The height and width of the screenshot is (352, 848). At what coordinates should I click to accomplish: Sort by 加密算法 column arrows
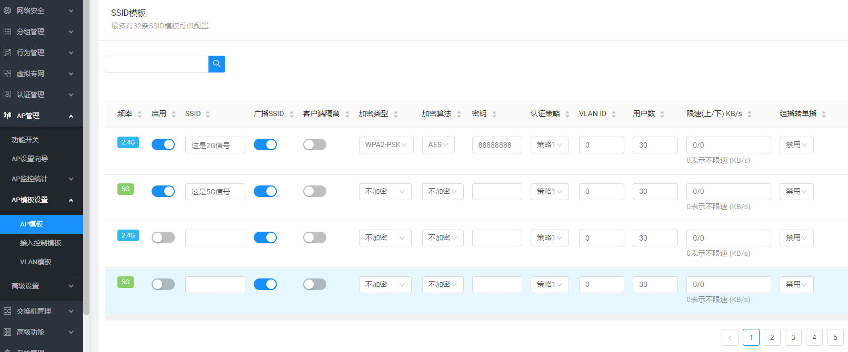(459, 114)
